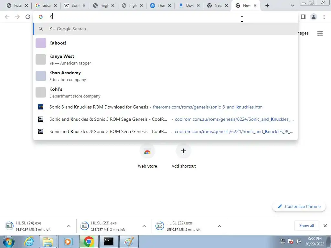Viewport: 331px width, 248px height.
Task: Close the Than tab
Action: 169,5
